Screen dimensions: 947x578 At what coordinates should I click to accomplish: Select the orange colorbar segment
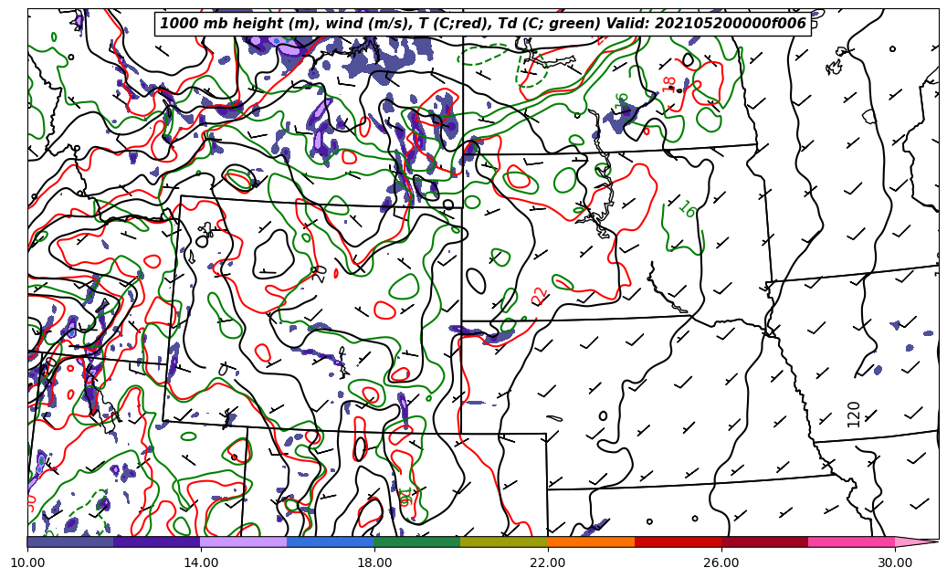pyautogui.click(x=591, y=541)
